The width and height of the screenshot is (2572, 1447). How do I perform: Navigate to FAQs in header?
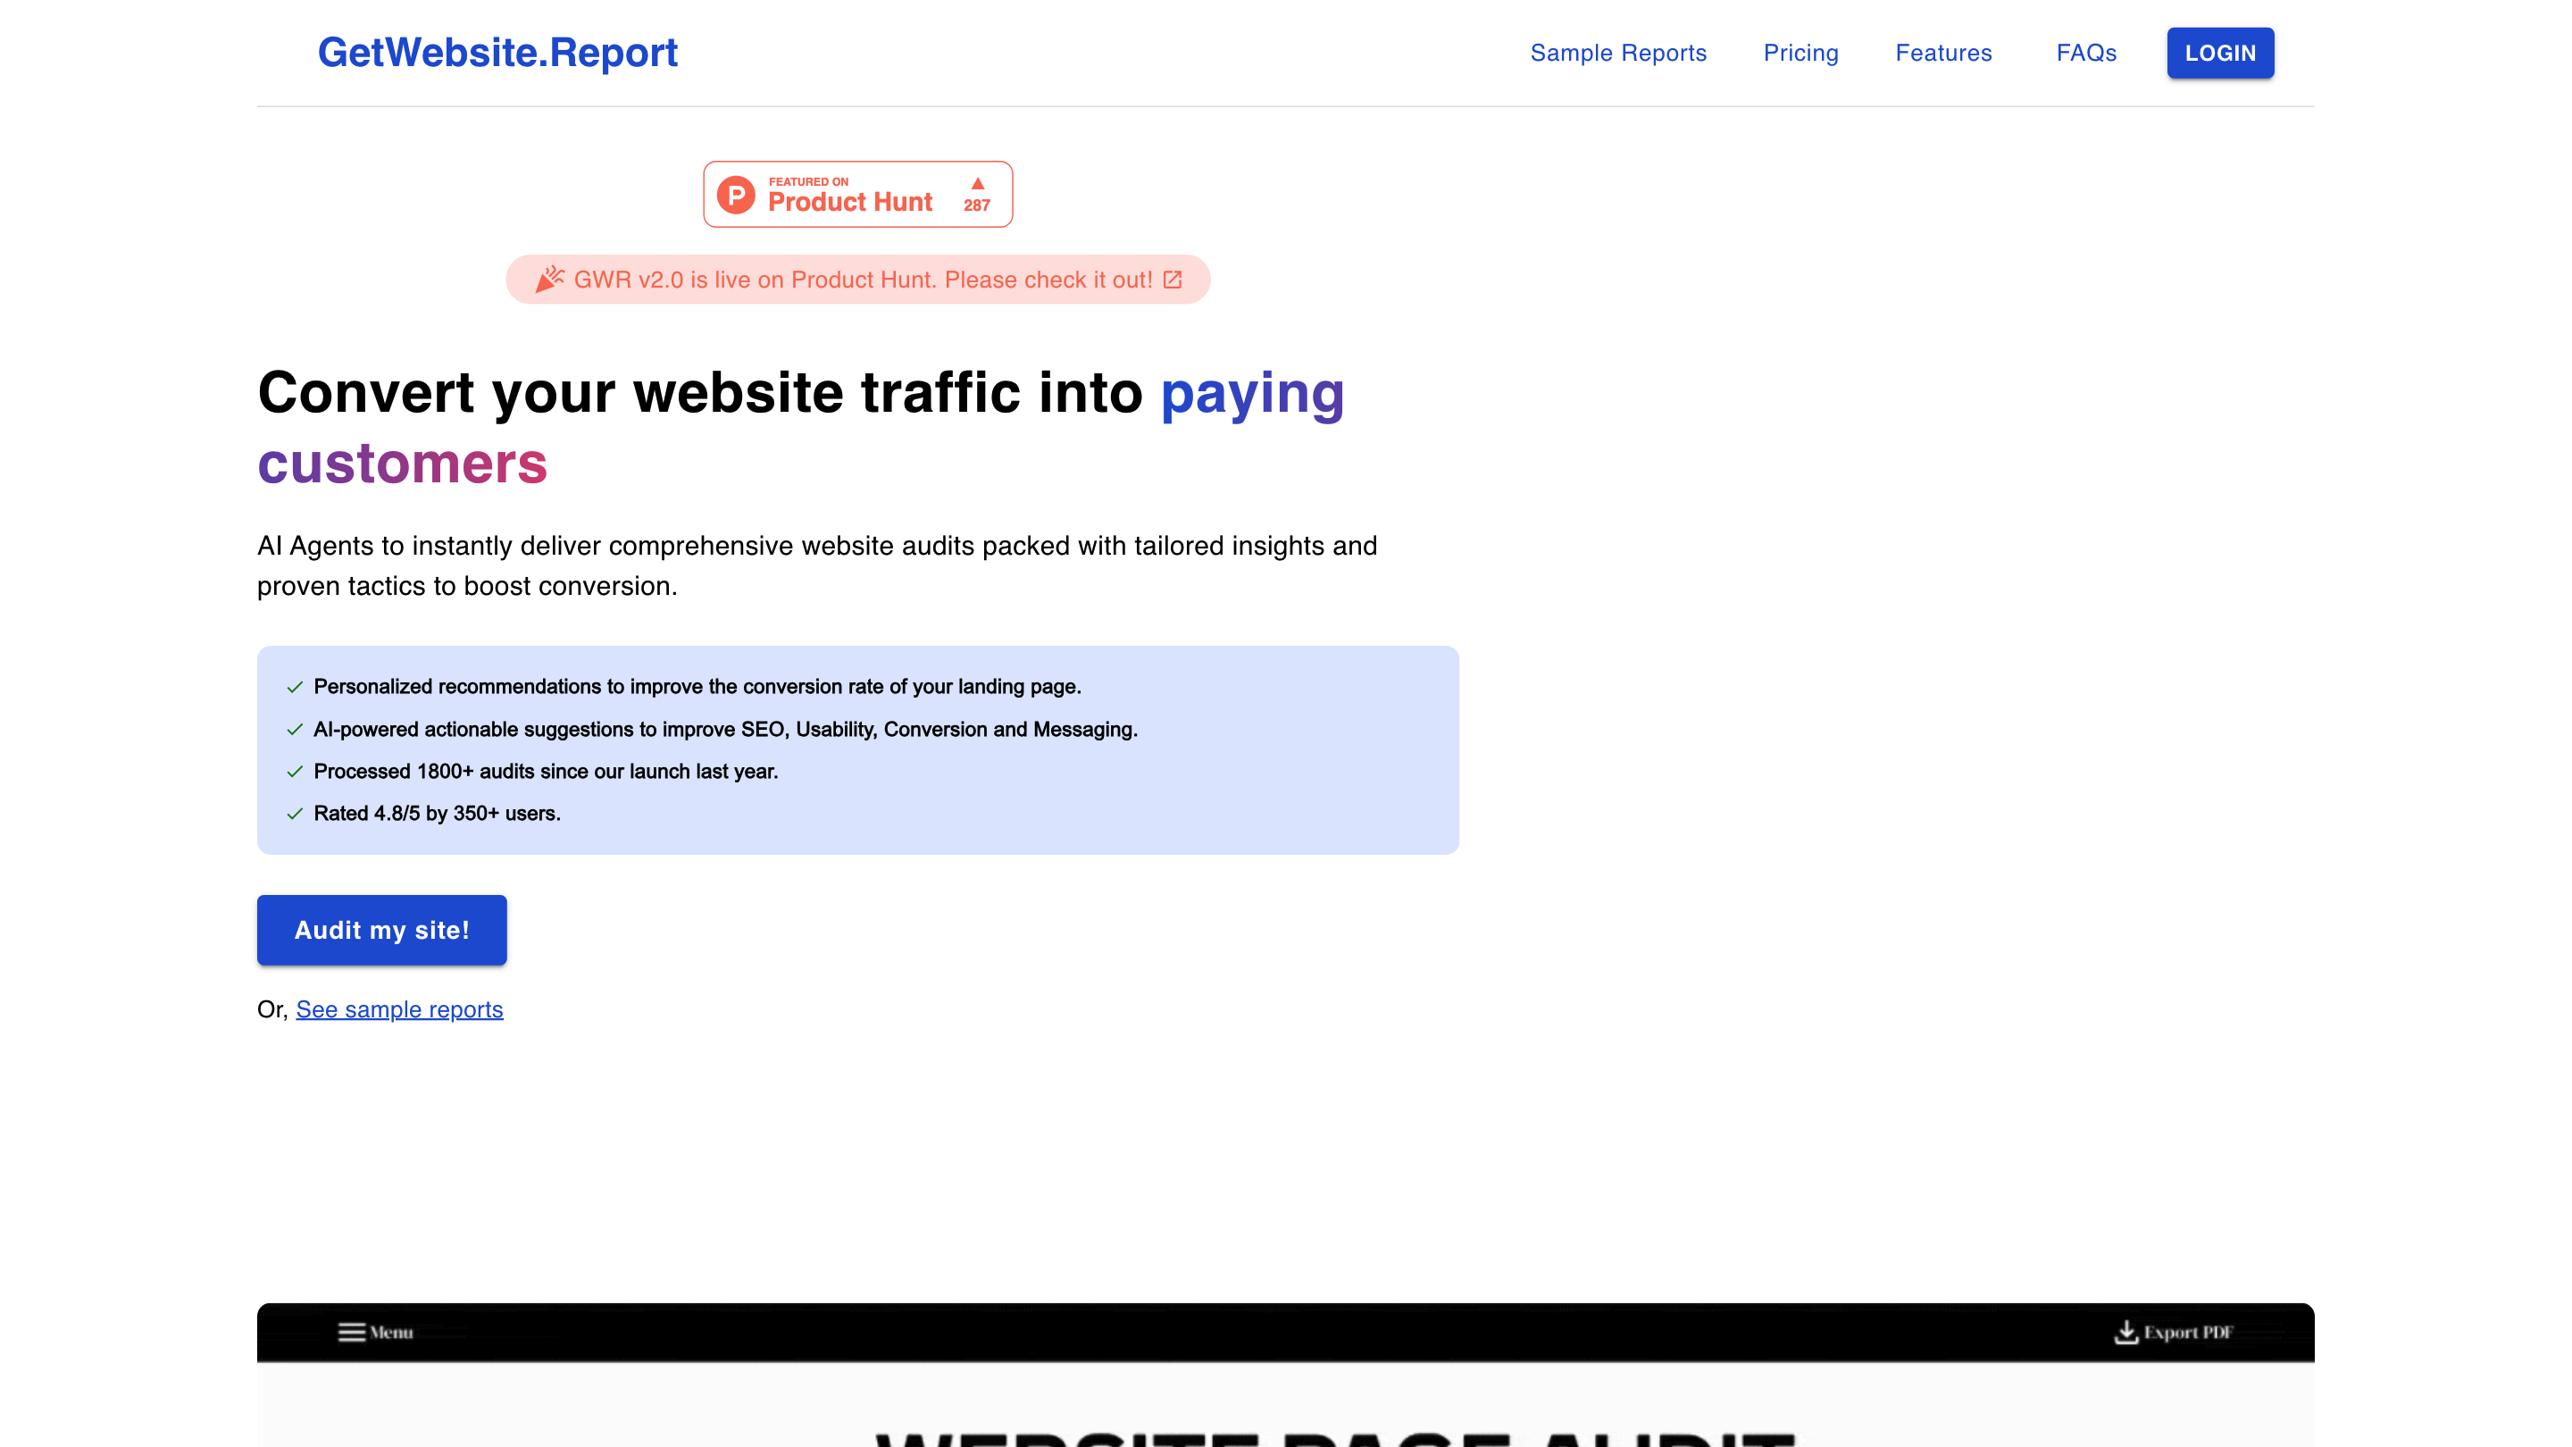pyautogui.click(x=2086, y=53)
